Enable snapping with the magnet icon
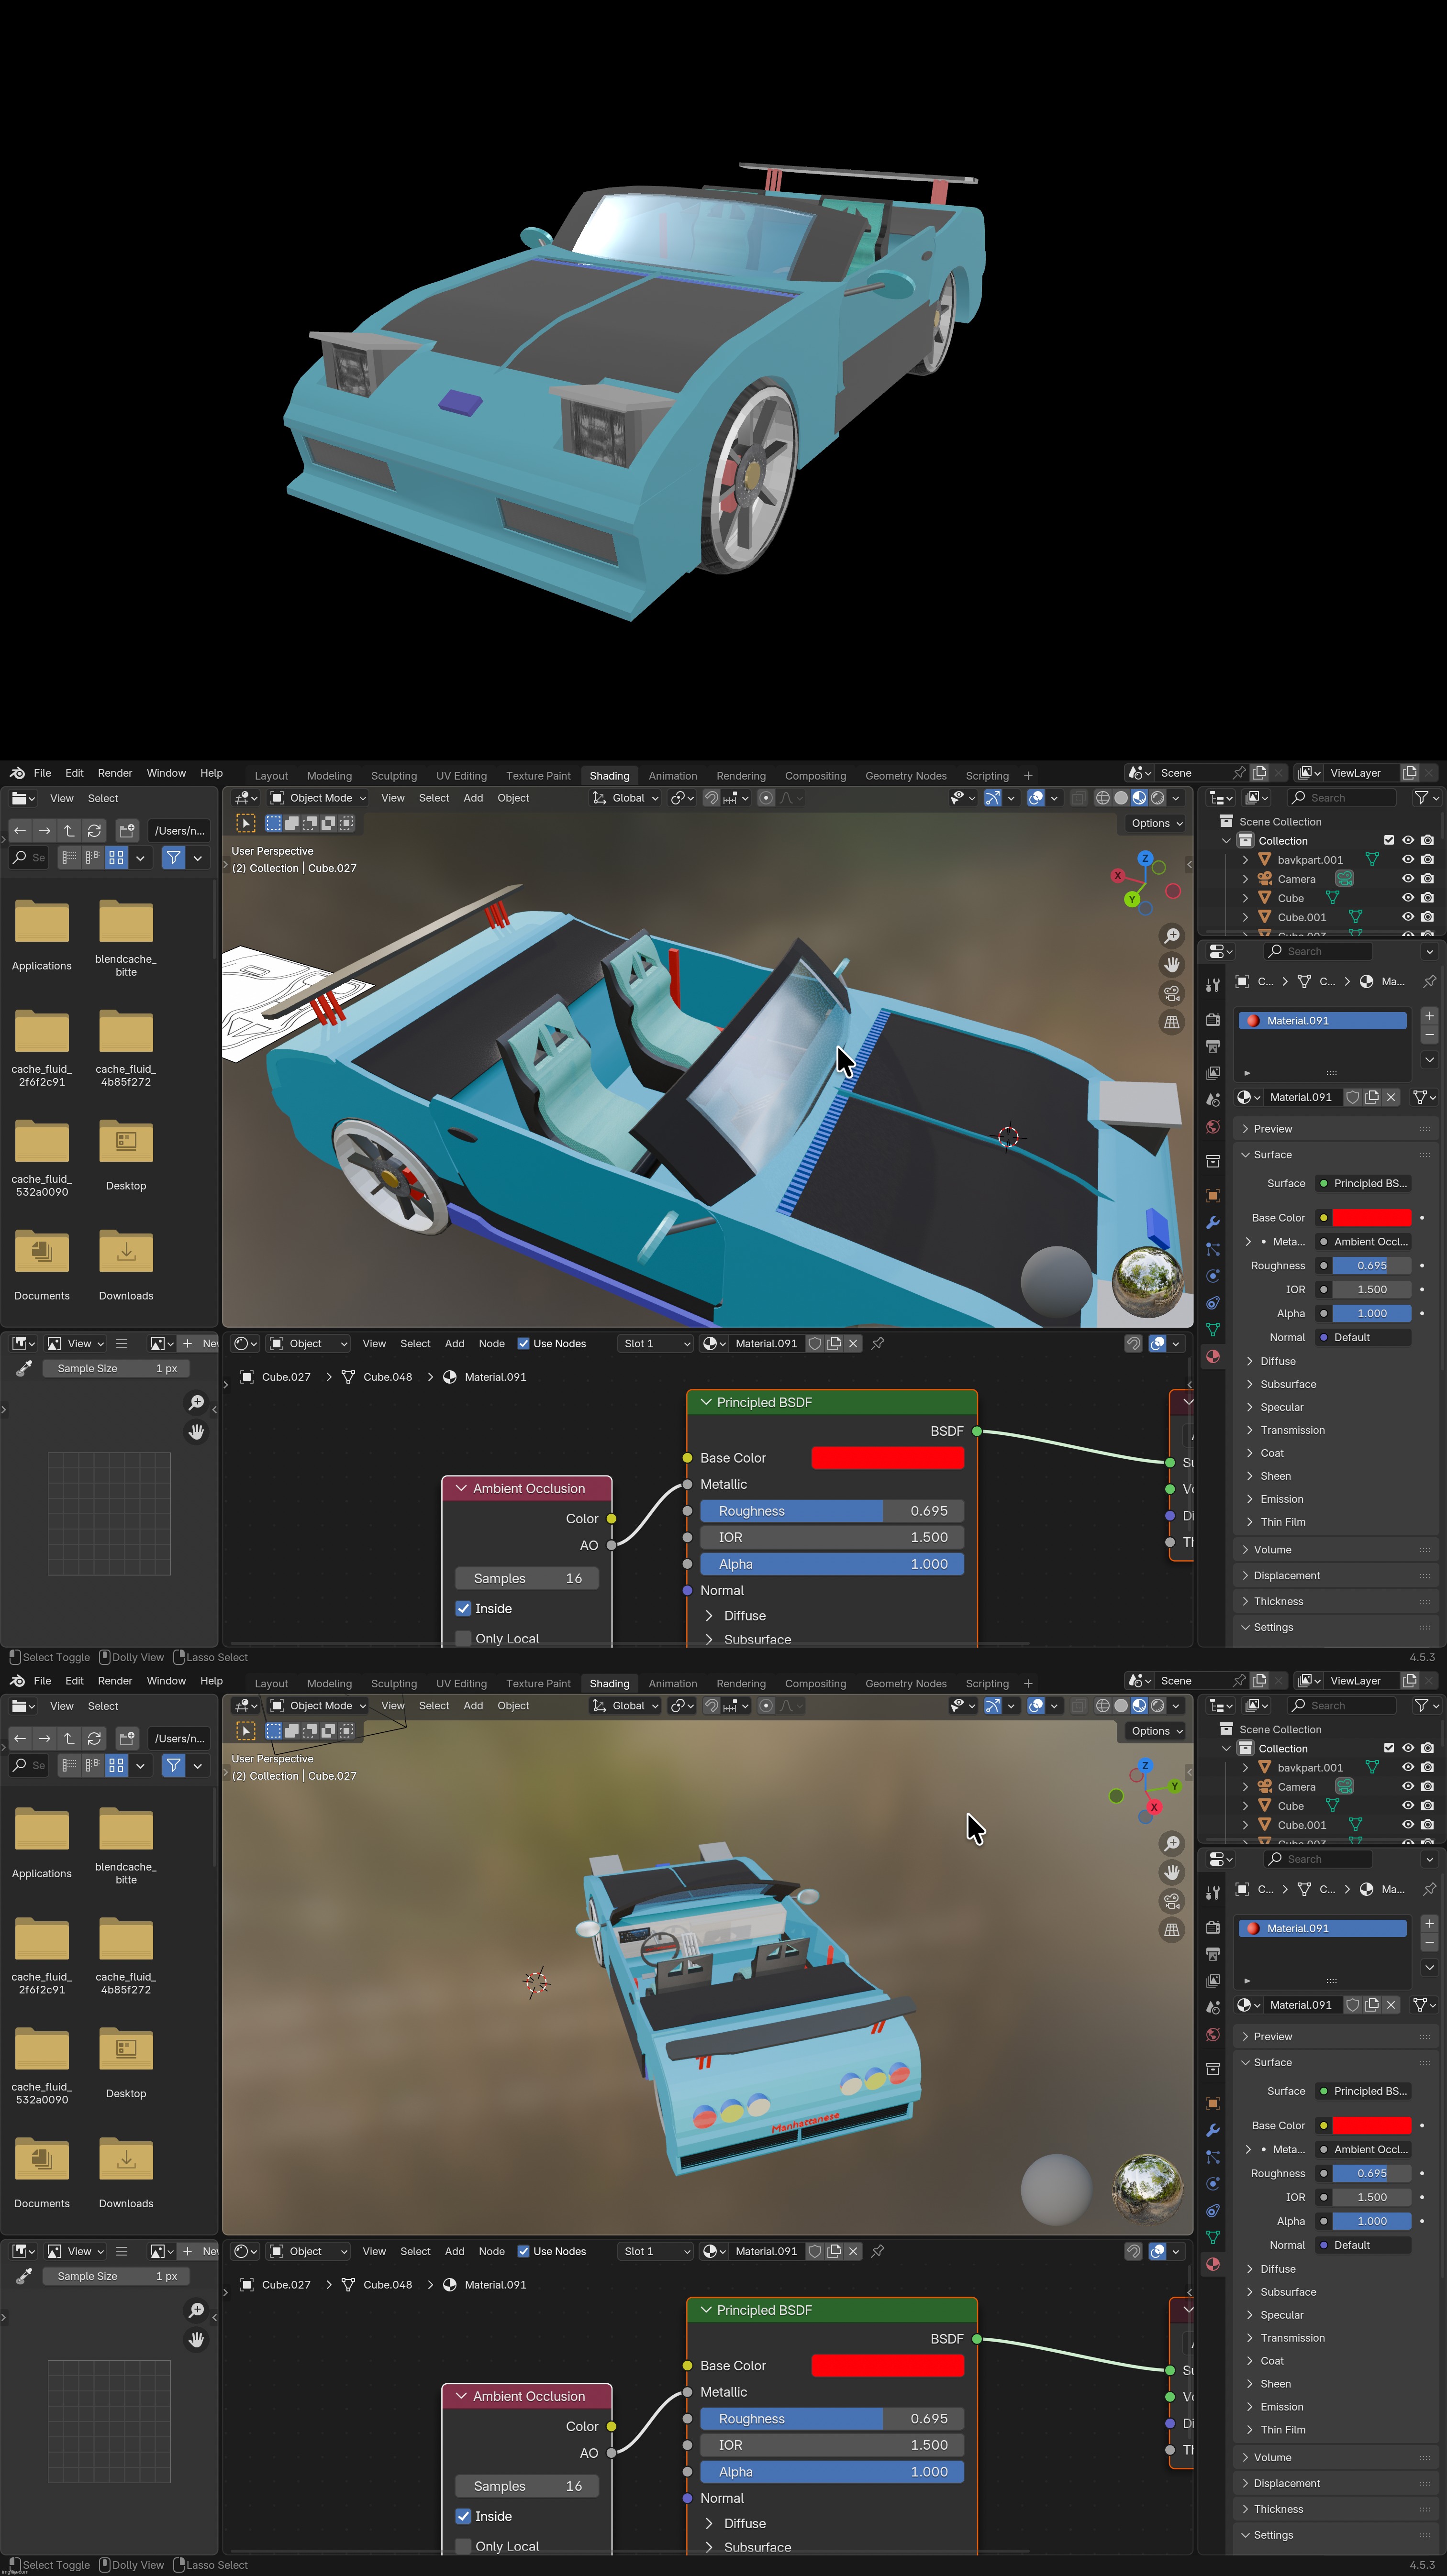 click(712, 797)
